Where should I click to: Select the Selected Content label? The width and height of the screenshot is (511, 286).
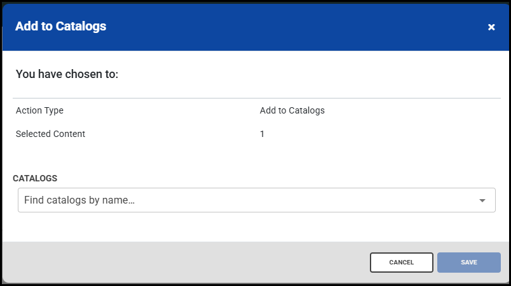[x=50, y=134]
